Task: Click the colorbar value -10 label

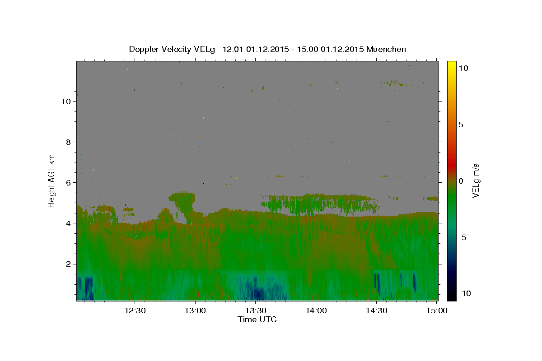Action: tap(464, 293)
